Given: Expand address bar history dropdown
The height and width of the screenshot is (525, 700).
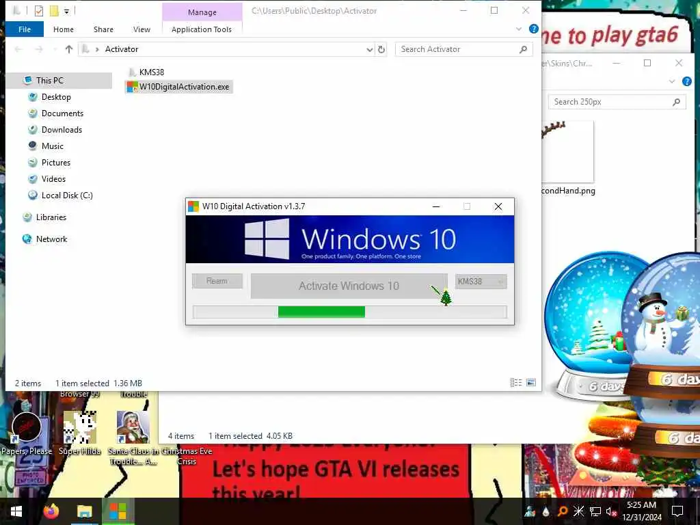Looking at the screenshot, I should pos(370,49).
